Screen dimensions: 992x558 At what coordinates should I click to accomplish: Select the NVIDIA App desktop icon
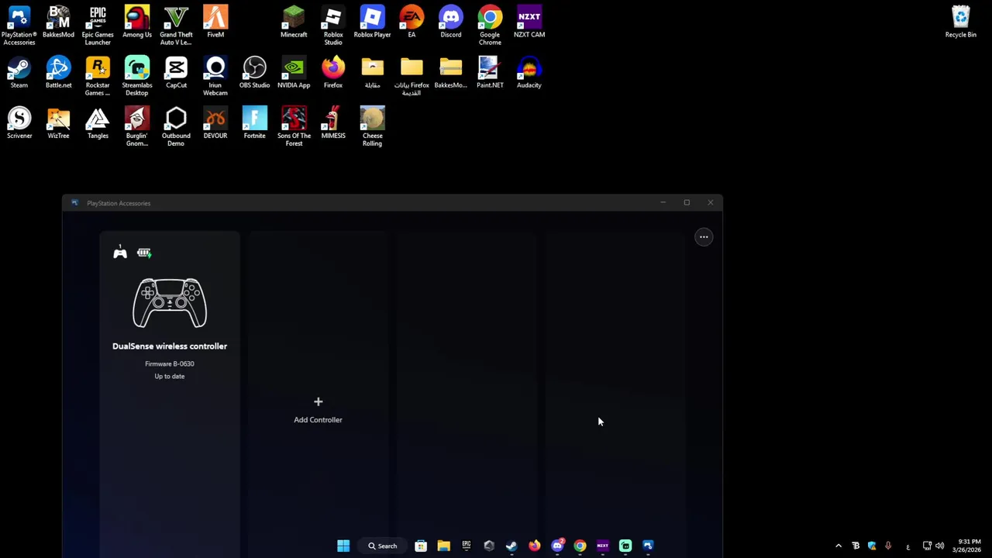pyautogui.click(x=294, y=72)
